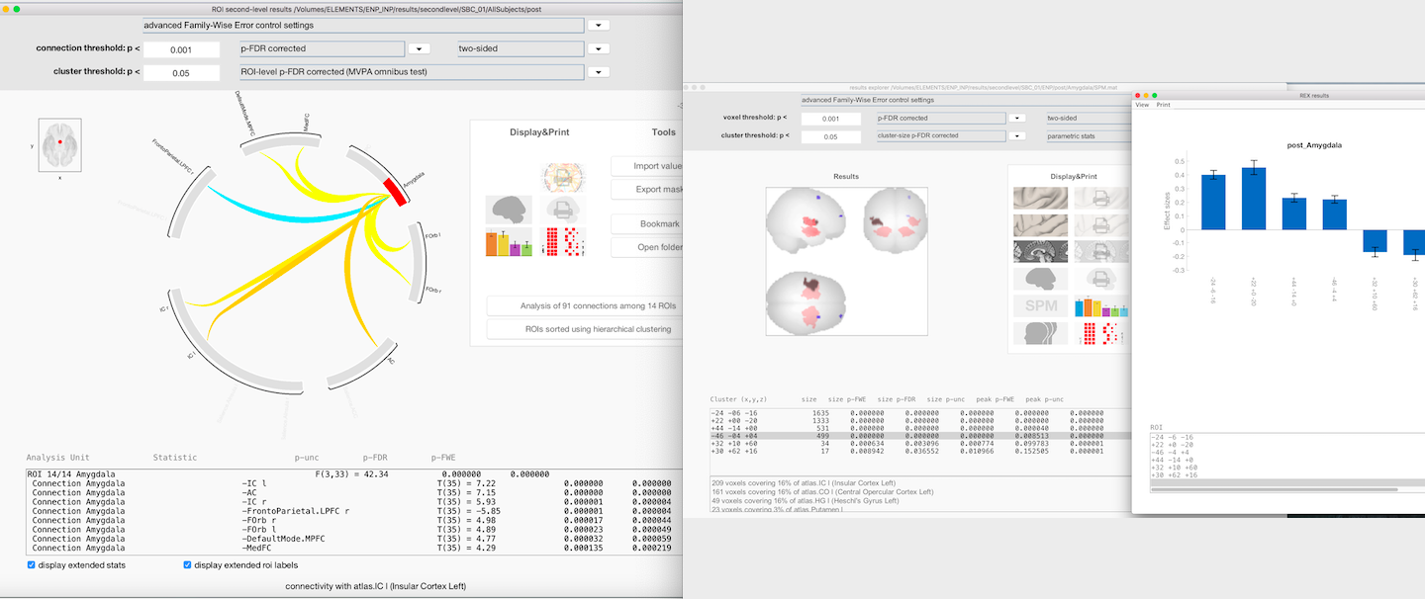Viewport: 1425px width, 599px height.
Task: Click the Bookmark button
Action: click(x=646, y=224)
